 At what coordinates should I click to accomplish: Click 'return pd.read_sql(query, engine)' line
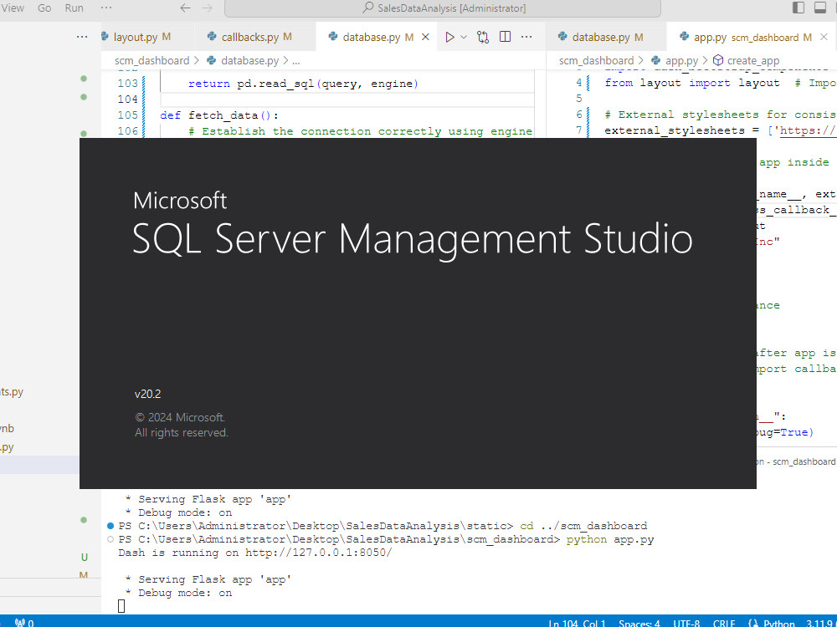pos(303,84)
